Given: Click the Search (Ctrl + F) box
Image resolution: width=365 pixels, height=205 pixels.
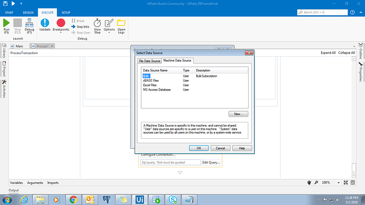Looking at the screenshot, I should pos(322,12).
